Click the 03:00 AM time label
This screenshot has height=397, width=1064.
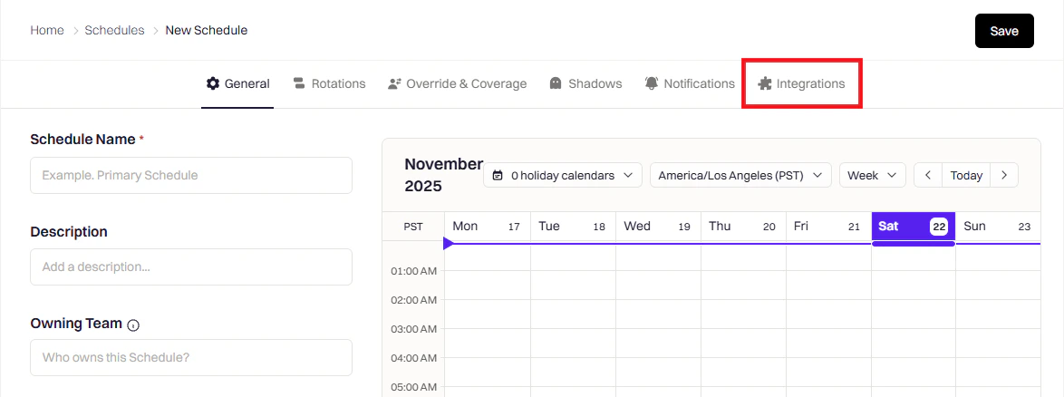tap(413, 329)
